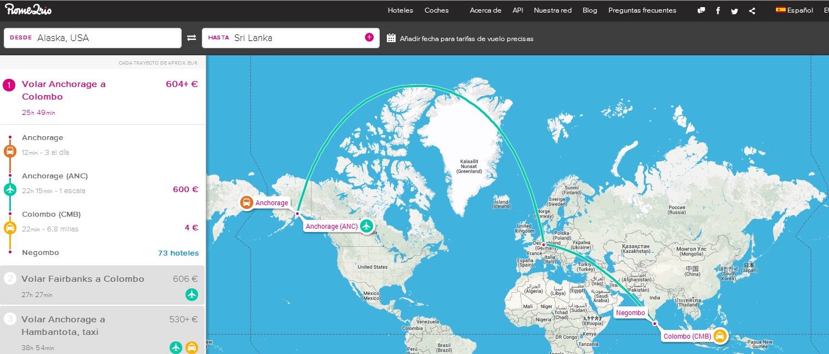
Task: Click the pink plus icon in destination field
Action: pos(369,37)
